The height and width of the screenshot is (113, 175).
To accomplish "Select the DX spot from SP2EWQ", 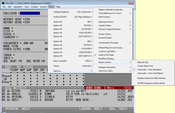I will 68,97.
